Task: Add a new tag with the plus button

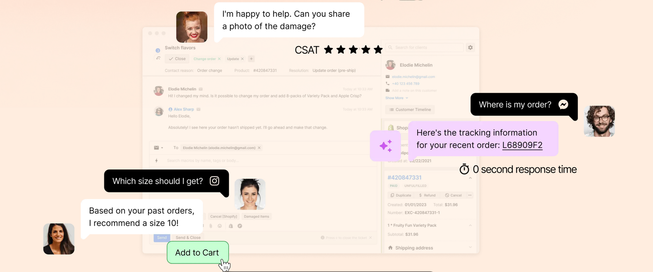Action: pyautogui.click(x=251, y=59)
